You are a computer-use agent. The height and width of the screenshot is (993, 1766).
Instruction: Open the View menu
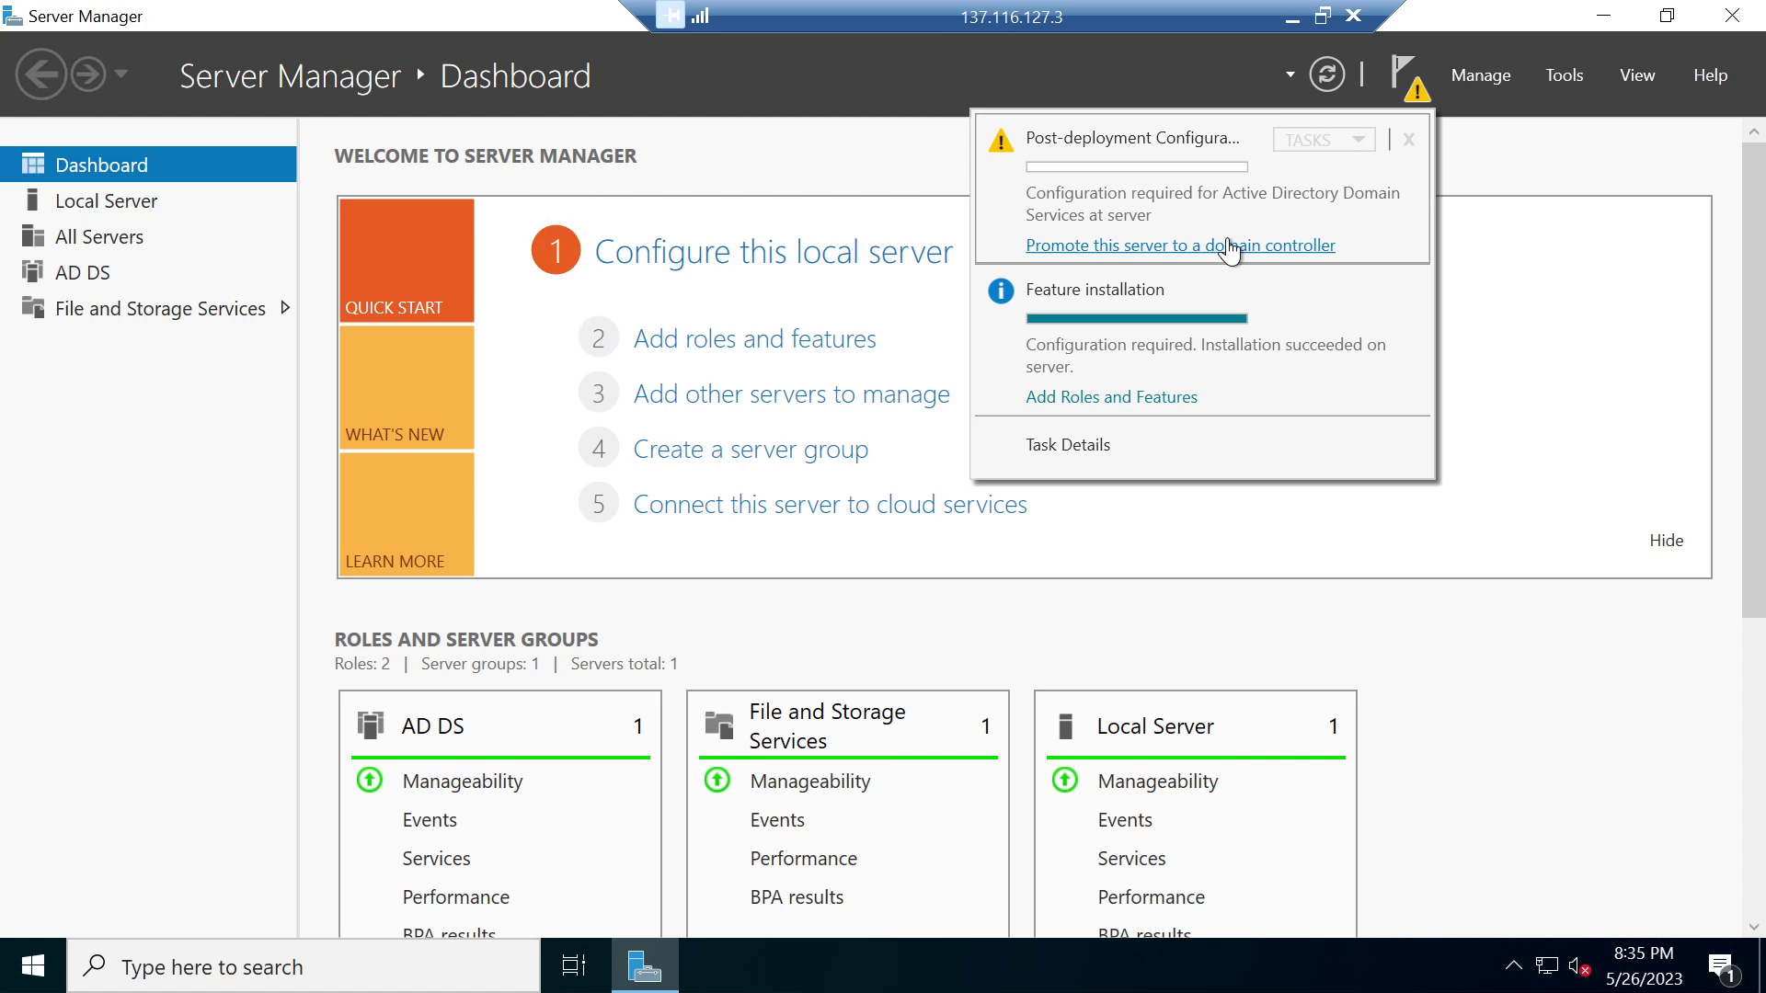tap(1637, 75)
